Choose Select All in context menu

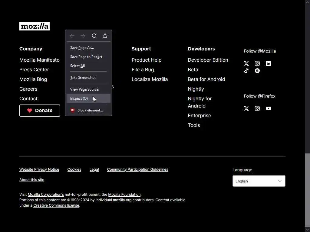point(89,66)
